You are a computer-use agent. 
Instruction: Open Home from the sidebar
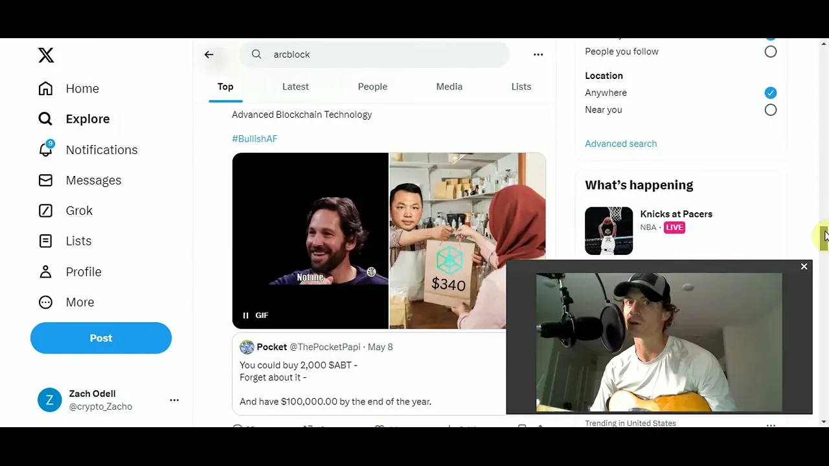point(69,89)
